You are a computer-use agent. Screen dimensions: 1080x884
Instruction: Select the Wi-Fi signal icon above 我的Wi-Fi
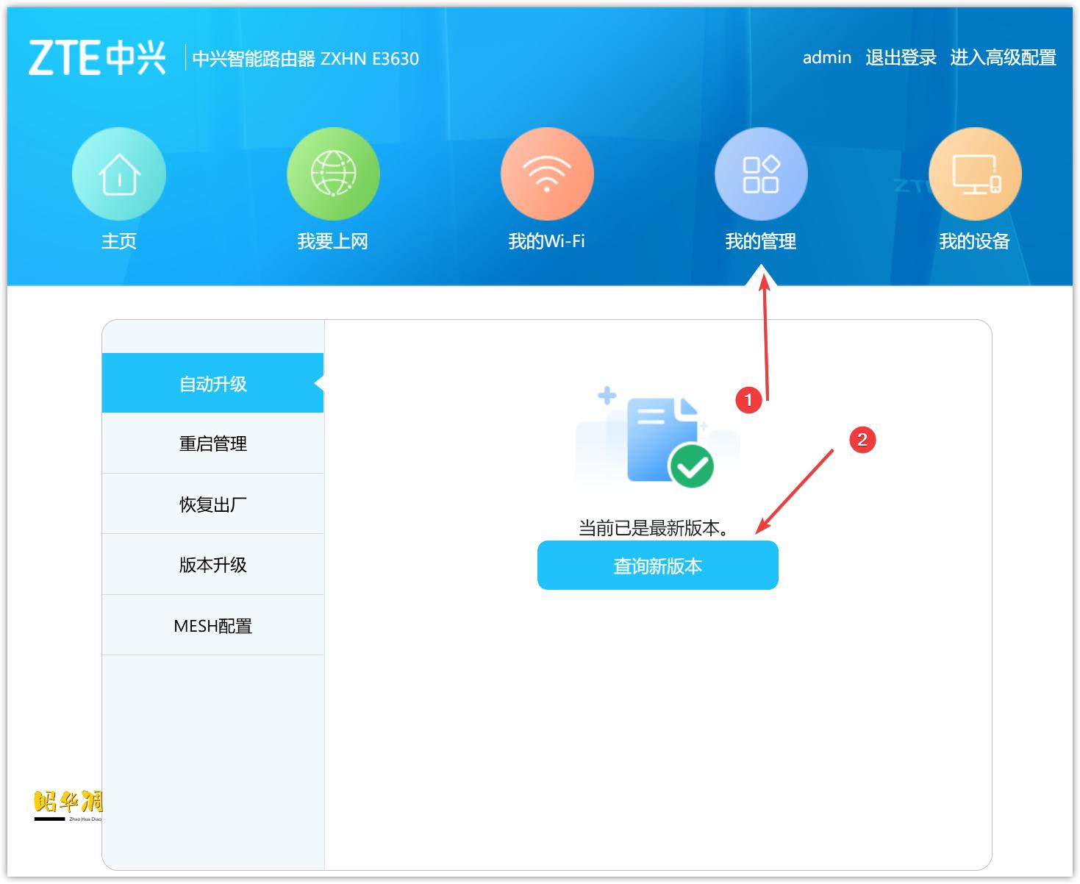[546, 174]
